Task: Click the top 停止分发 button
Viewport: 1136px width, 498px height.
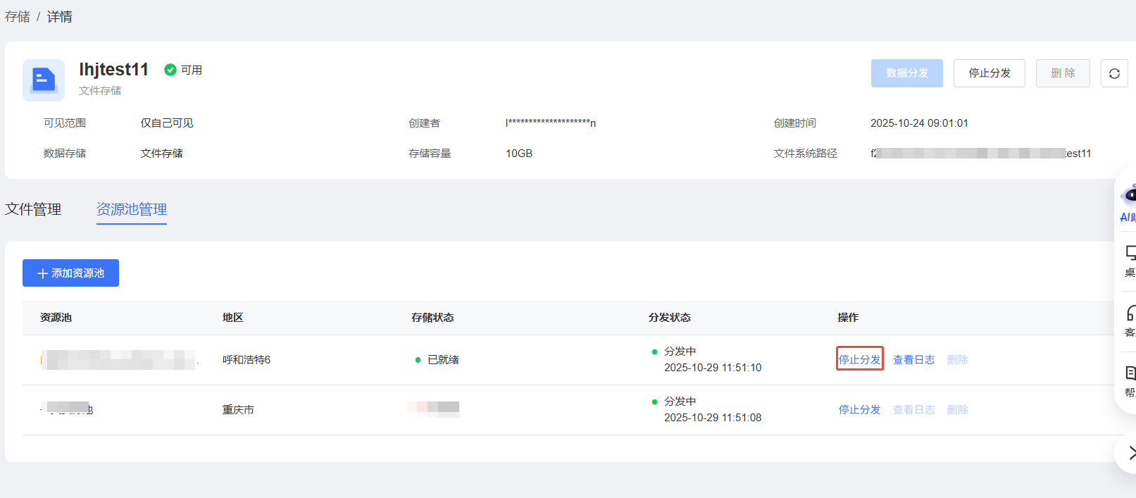Action: [989, 73]
